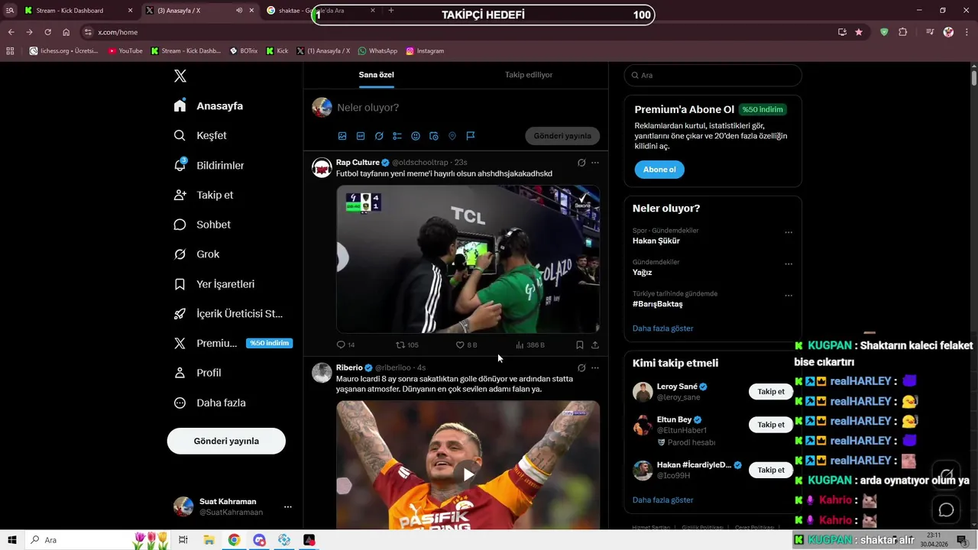Image resolution: width=978 pixels, height=550 pixels.
Task: Bookmark the Rap Culture post
Action: [580, 345]
